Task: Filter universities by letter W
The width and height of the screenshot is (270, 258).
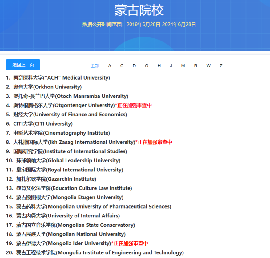Action: coord(208,66)
